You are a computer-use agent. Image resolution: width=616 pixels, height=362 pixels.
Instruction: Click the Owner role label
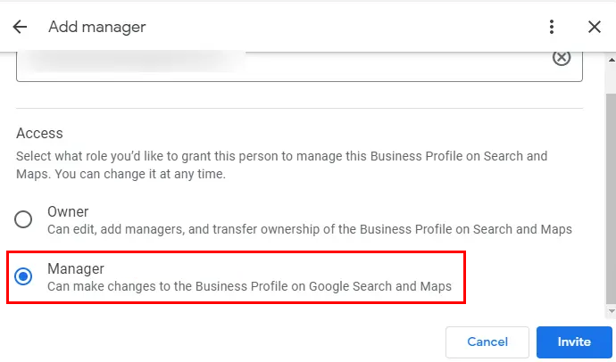pyautogui.click(x=68, y=212)
